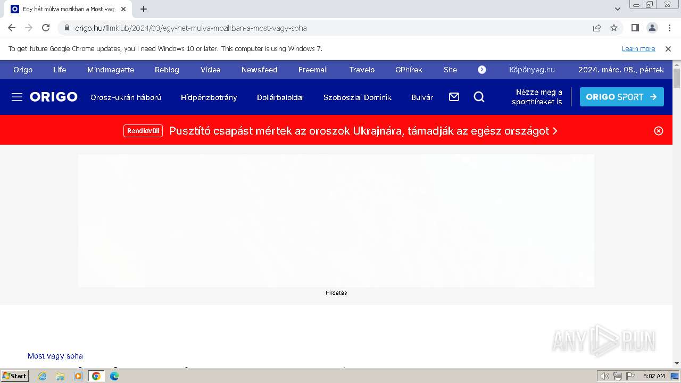Reload the current page

click(x=46, y=28)
